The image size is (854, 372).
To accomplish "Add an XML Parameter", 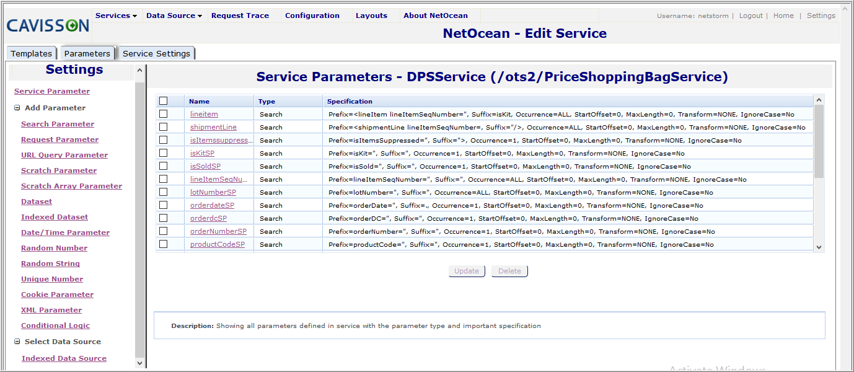I will pyautogui.click(x=51, y=310).
